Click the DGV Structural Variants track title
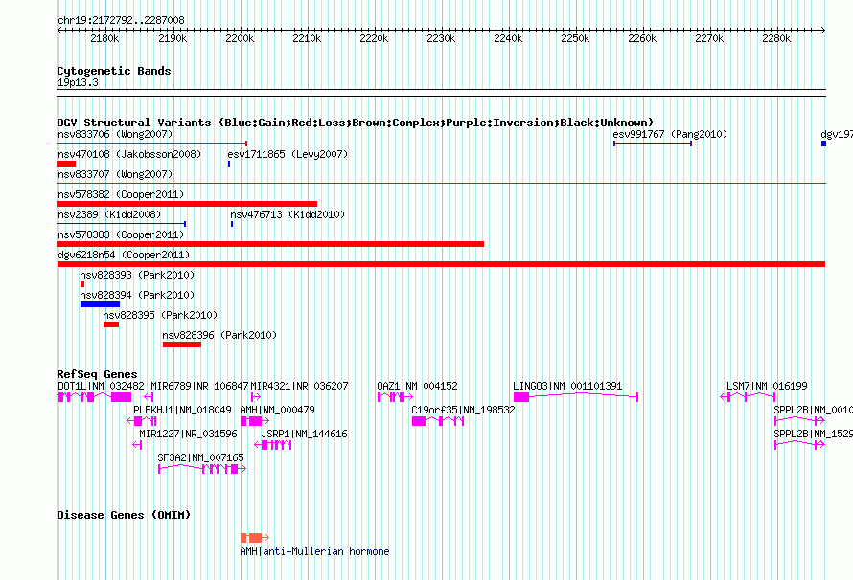 point(356,123)
